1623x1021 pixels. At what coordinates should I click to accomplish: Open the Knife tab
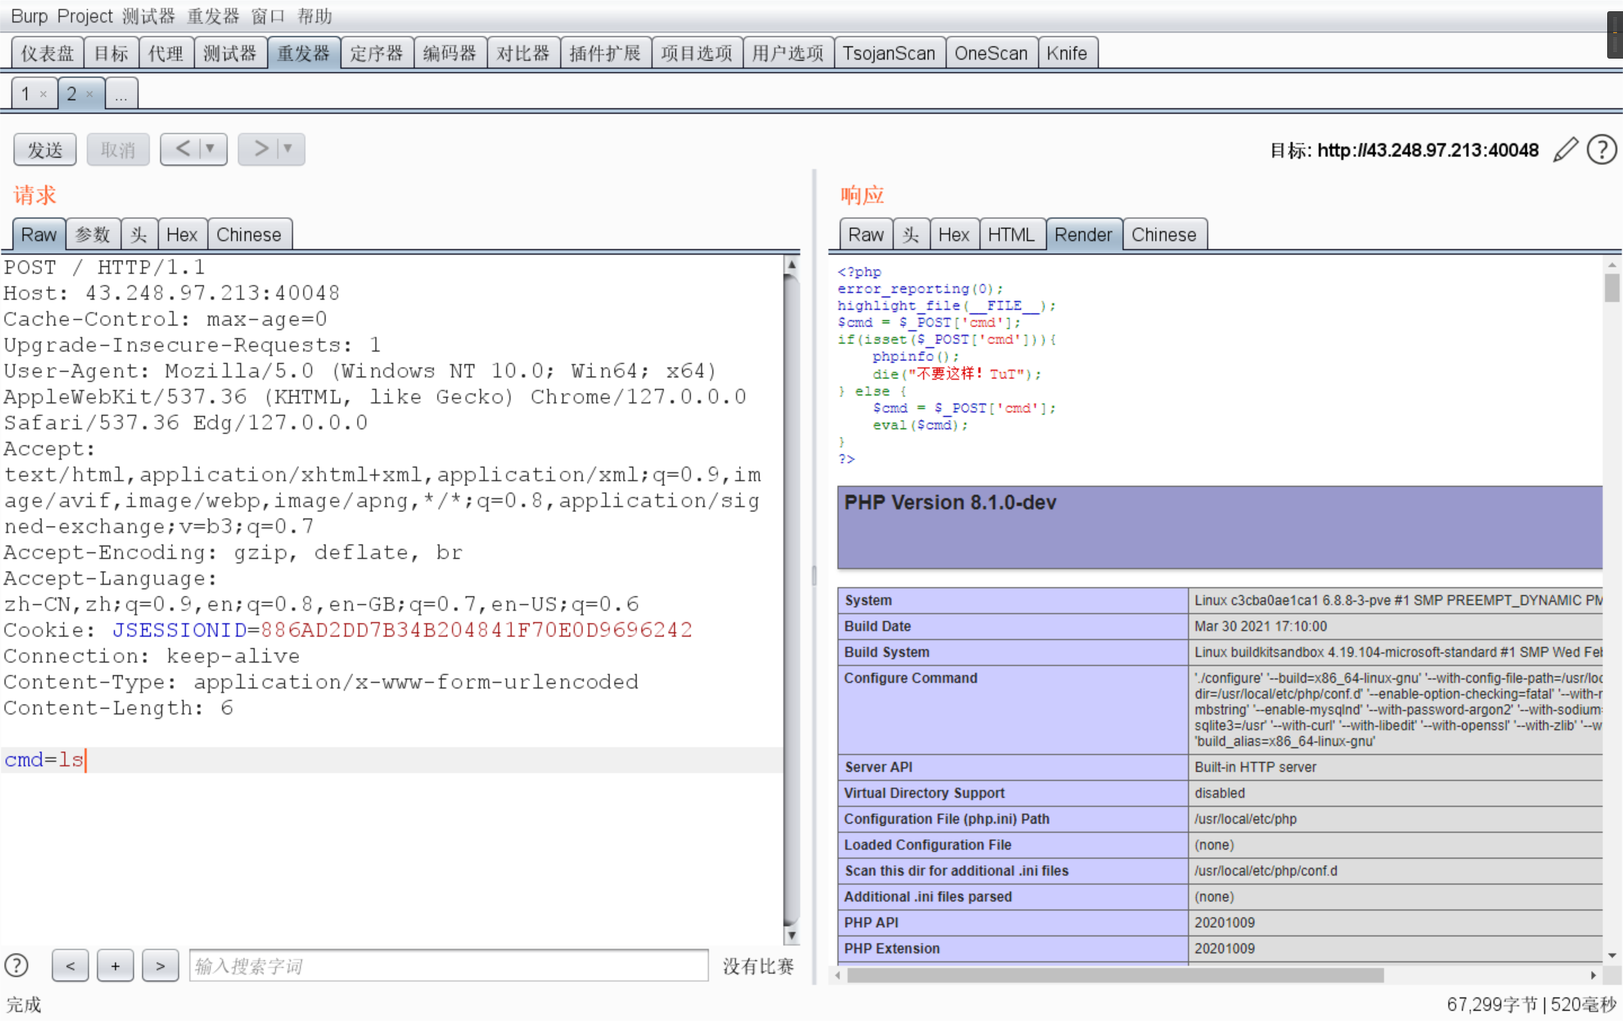coord(1067,53)
